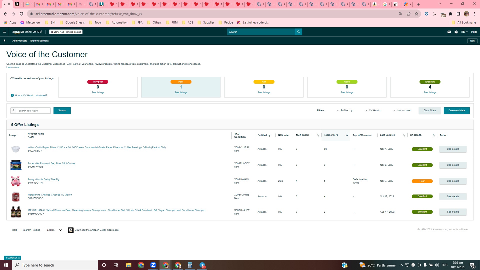
Task: Click the Seller Central header search box
Action: [x=261, y=32]
